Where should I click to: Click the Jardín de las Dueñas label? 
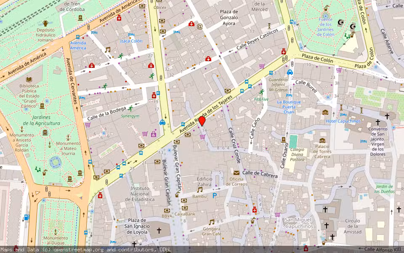coord(384,189)
